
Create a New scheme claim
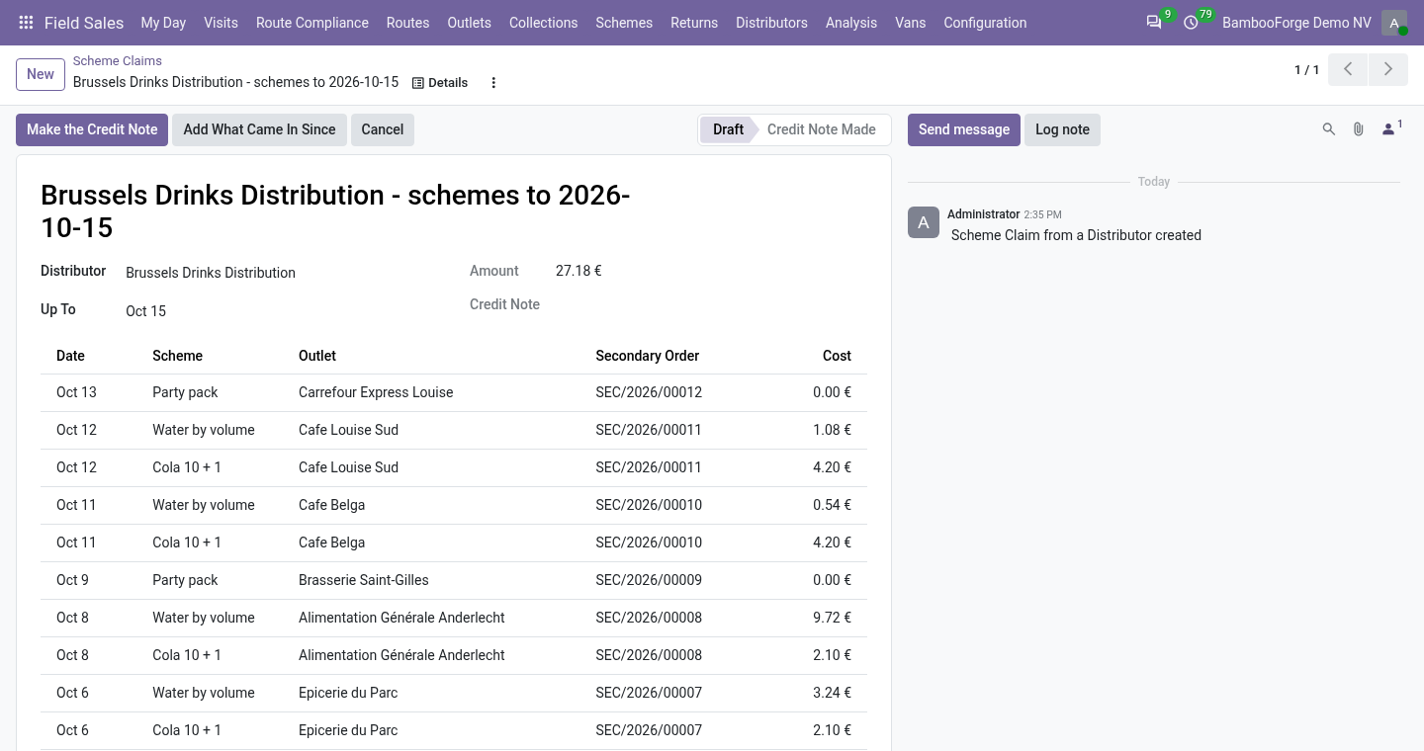41,74
